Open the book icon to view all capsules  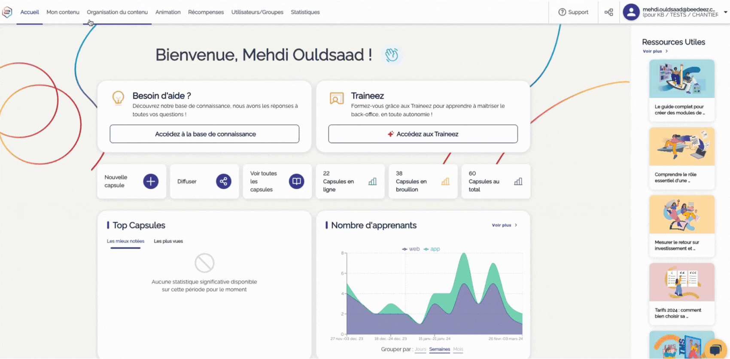(296, 181)
